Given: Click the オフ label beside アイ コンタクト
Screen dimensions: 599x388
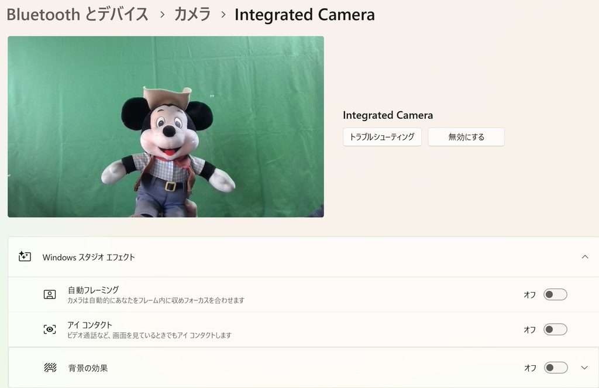Looking at the screenshot, I should point(529,329).
